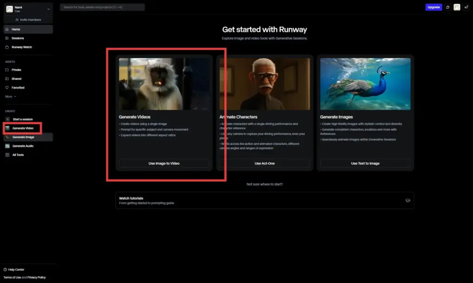473x283 pixels.
Task: Select Generate Audio in sidebar
Action: [x=28, y=146]
